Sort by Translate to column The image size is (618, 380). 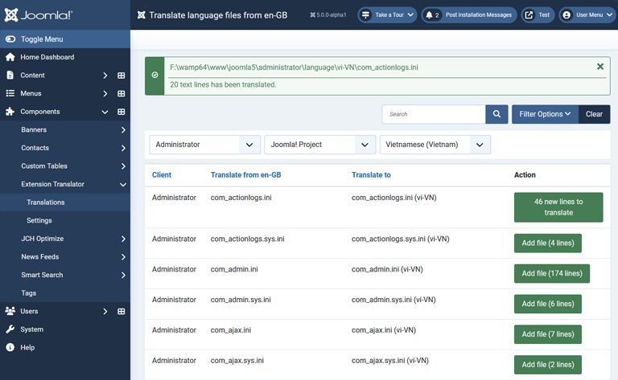371,174
